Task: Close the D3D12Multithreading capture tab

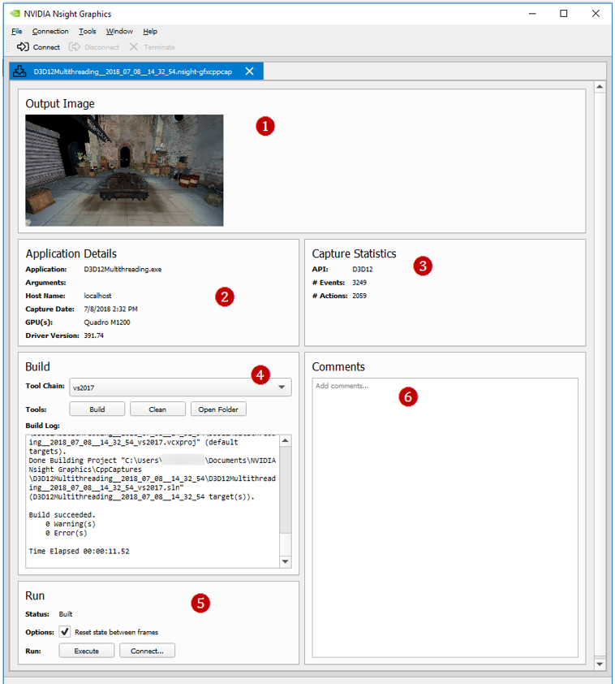Action: click(250, 71)
